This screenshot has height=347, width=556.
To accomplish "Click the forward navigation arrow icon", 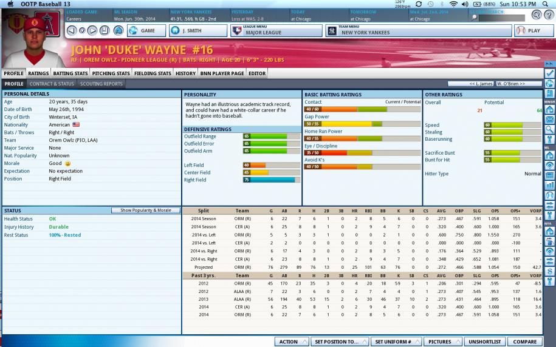I will point(92,30).
